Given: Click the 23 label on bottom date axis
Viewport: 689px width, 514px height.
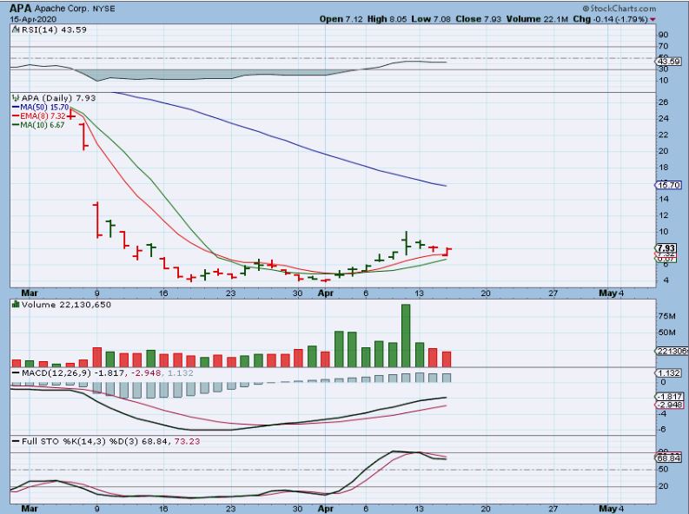Looking at the screenshot, I should pos(231,509).
